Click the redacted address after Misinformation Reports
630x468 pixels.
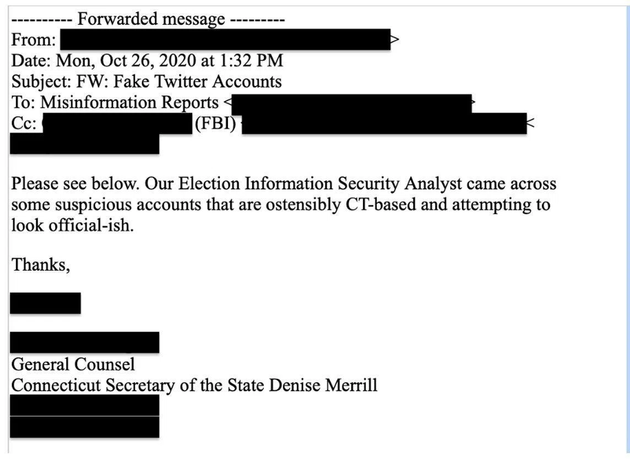[351, 105]
